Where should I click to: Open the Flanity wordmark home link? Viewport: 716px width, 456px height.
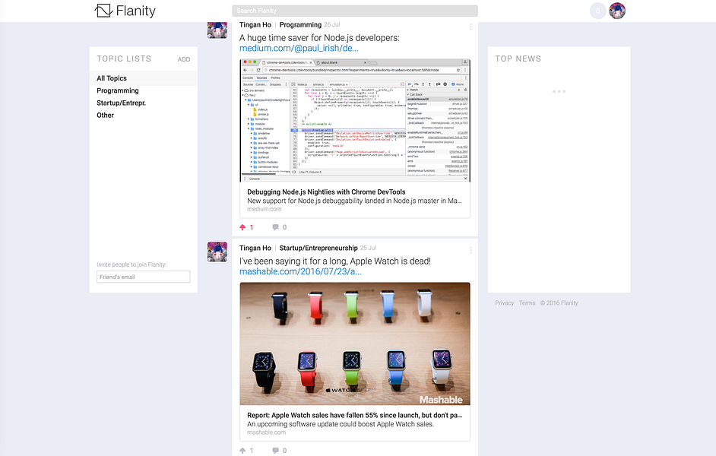click(x=135, y=11)
